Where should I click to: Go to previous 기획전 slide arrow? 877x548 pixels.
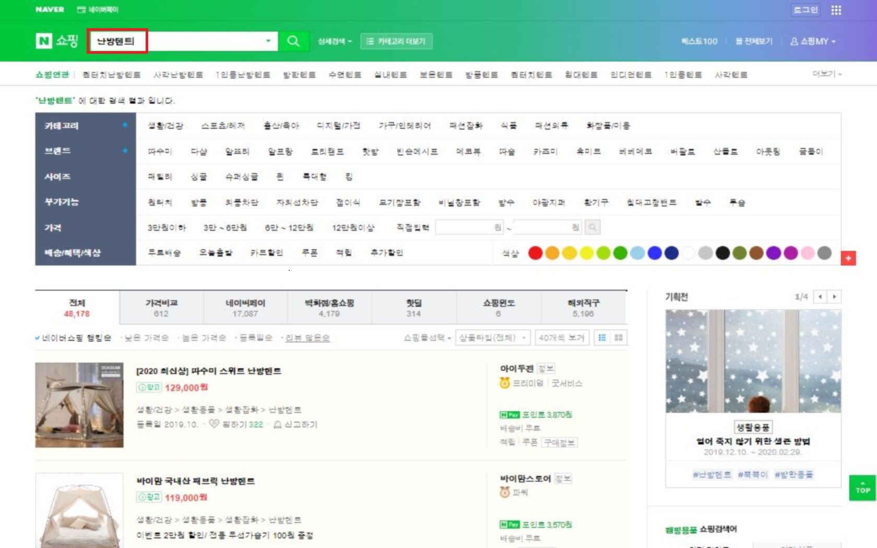(820, 296)
